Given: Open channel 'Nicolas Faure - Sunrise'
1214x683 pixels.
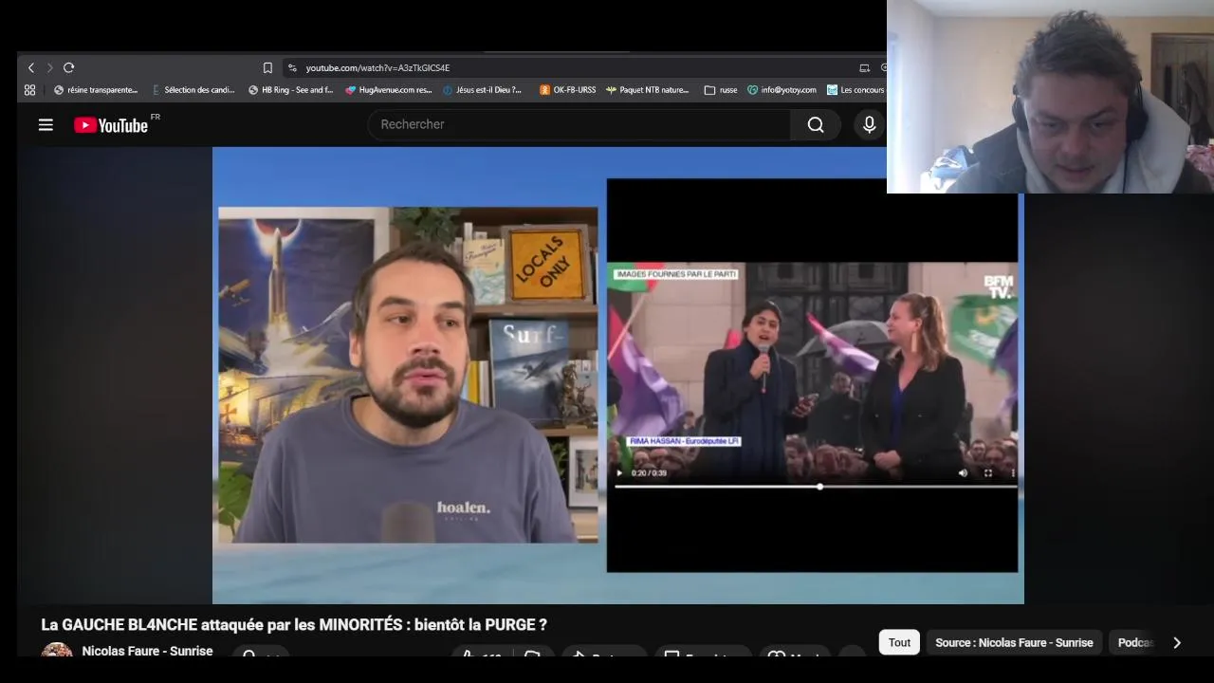Looking at the screenshot, I should pos(147,651).
